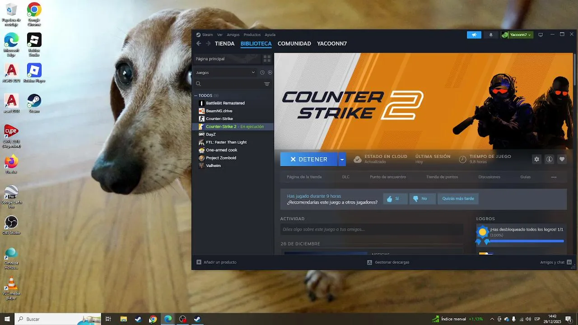Image resolution: width=578 pixels, height=325 pixels.
Task: Click the activity share text field
Action: 372,229
